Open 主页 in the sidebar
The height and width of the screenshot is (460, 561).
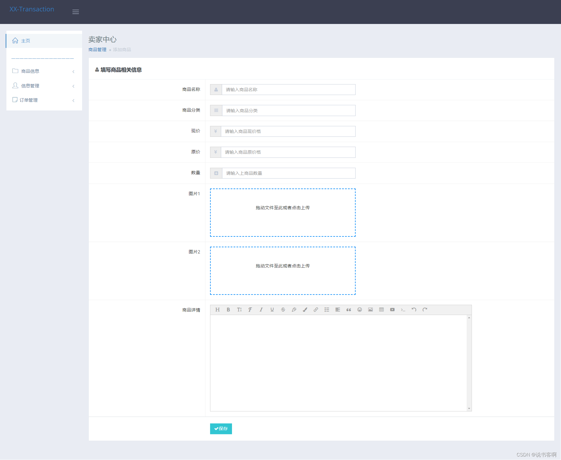click(44, 41)
